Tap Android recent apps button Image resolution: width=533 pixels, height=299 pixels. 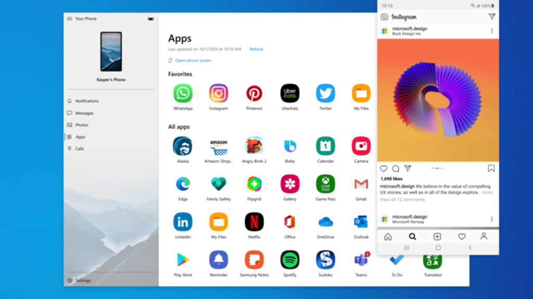(406, 248)
